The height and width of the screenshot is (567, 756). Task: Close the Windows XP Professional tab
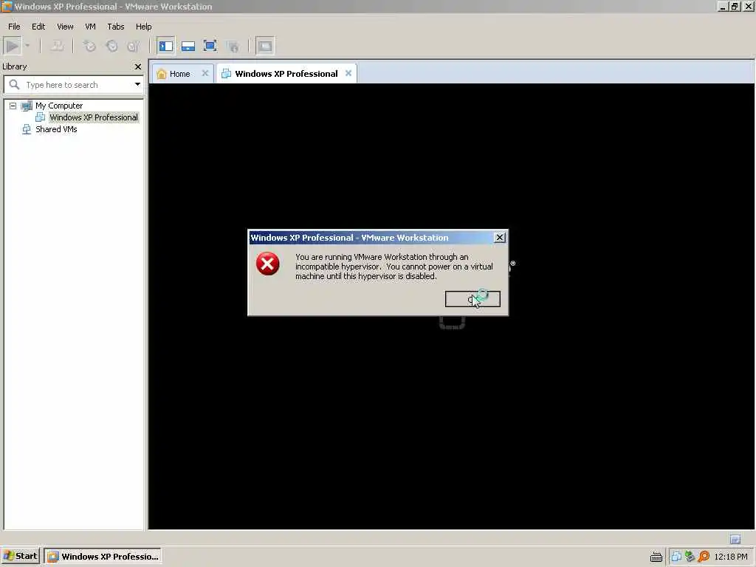(348, 73)
